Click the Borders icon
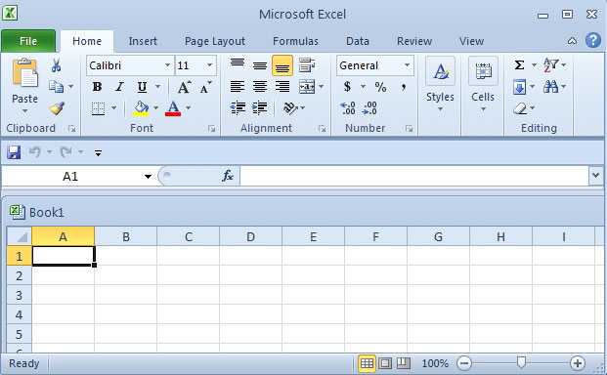 click(98, 108)
